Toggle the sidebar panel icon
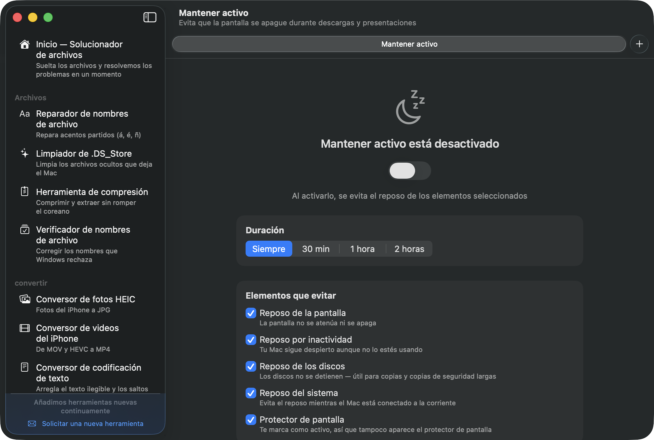Screen dimensions: 654x440 tap(150, 17)
